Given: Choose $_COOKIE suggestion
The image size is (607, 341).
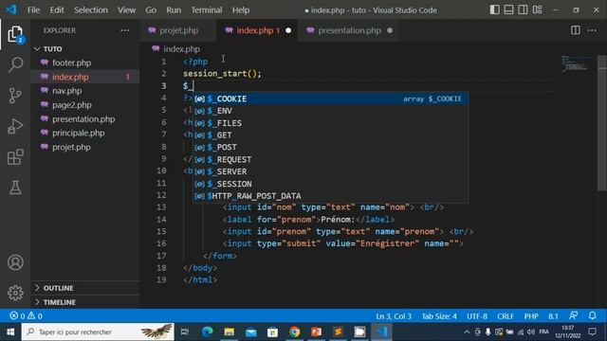Looking at the screenshot, I should (x=331, y=99).
